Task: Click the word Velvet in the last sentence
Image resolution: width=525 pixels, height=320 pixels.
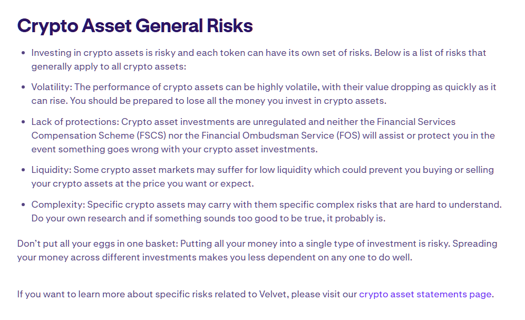Action: tap(272, 294)
